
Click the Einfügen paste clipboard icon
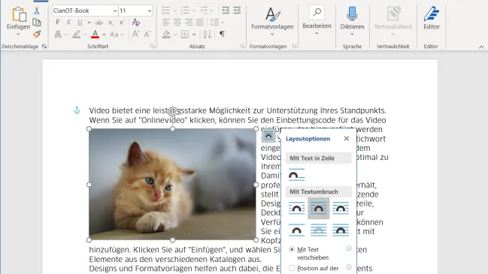click(19, 14)
